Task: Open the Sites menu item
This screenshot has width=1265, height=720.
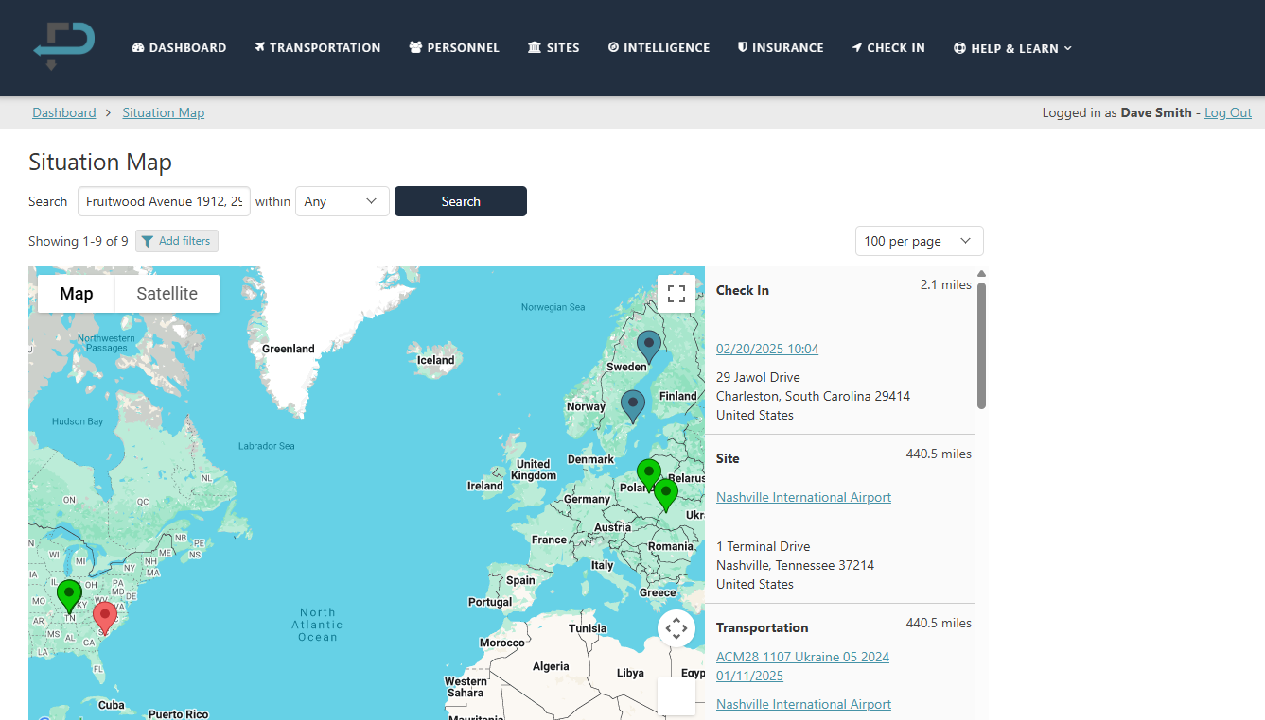Action: pos(553,47)
